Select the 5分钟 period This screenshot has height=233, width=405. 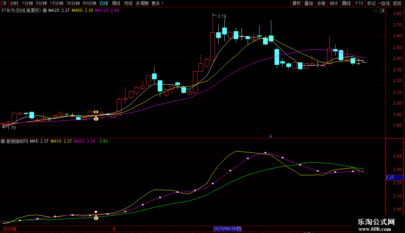point(41,3)
